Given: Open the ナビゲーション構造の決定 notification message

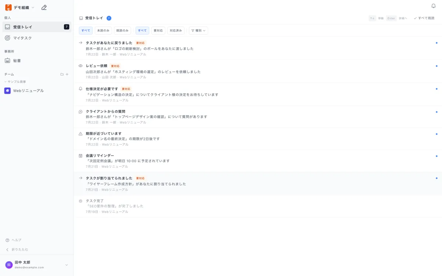Looking at the screenshot, I should click(152, 95).
